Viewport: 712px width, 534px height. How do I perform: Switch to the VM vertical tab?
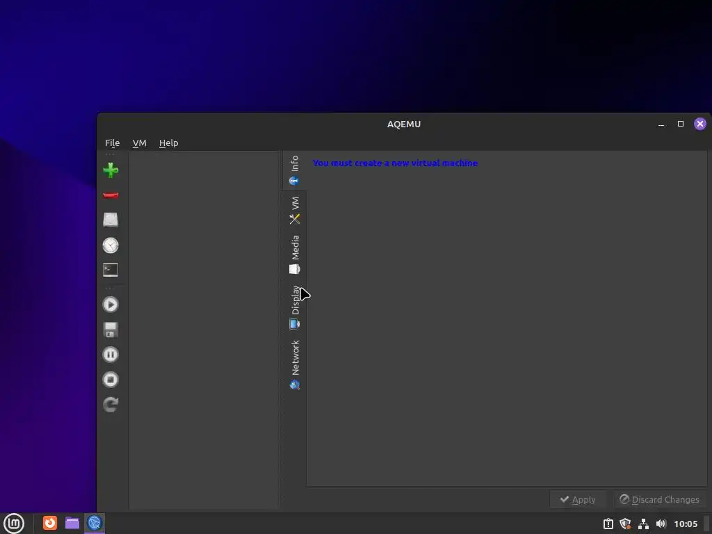pos(294,210)
